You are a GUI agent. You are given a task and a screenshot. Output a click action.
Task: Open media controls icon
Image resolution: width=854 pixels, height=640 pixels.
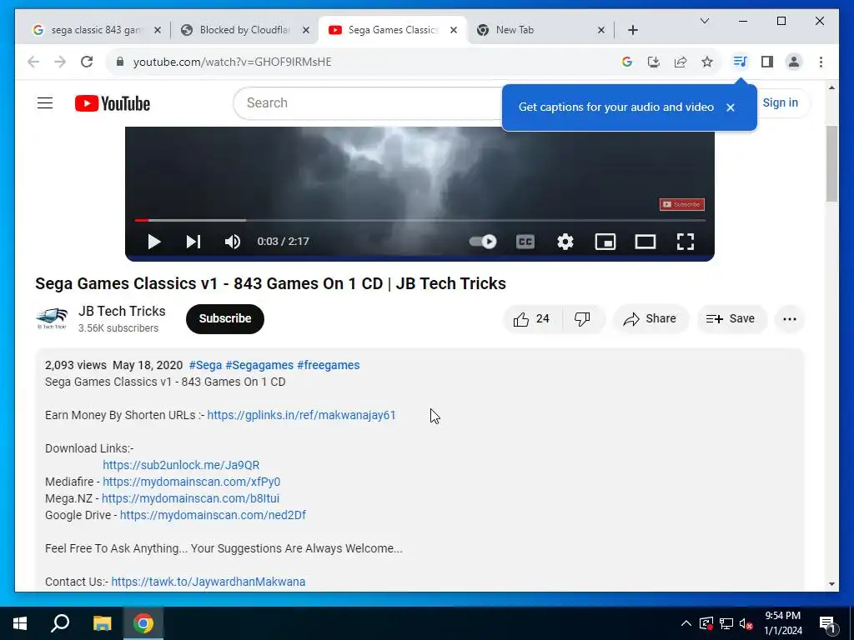(740, 62)
